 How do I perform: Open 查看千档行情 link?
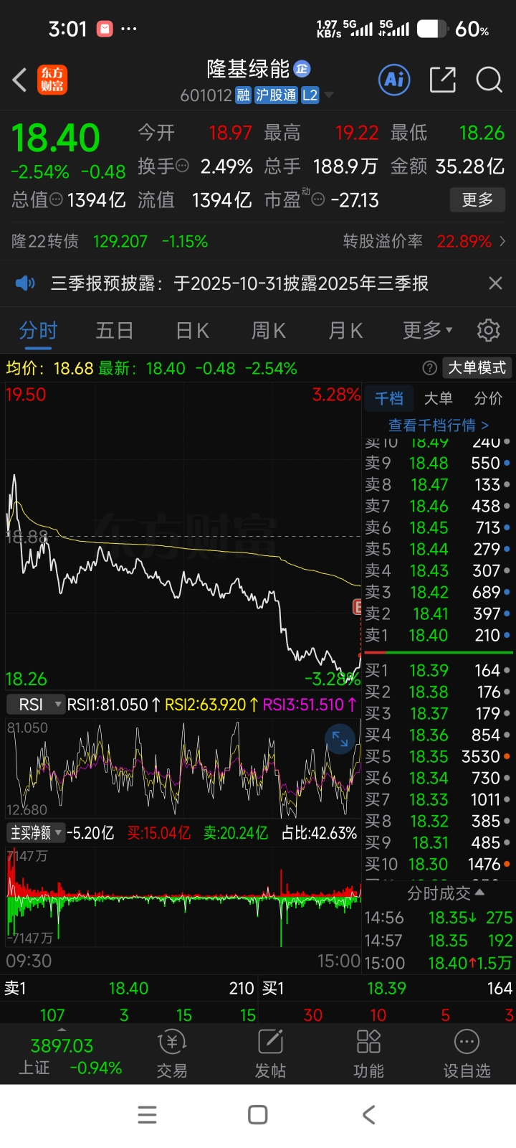click(x=439, y=425)
